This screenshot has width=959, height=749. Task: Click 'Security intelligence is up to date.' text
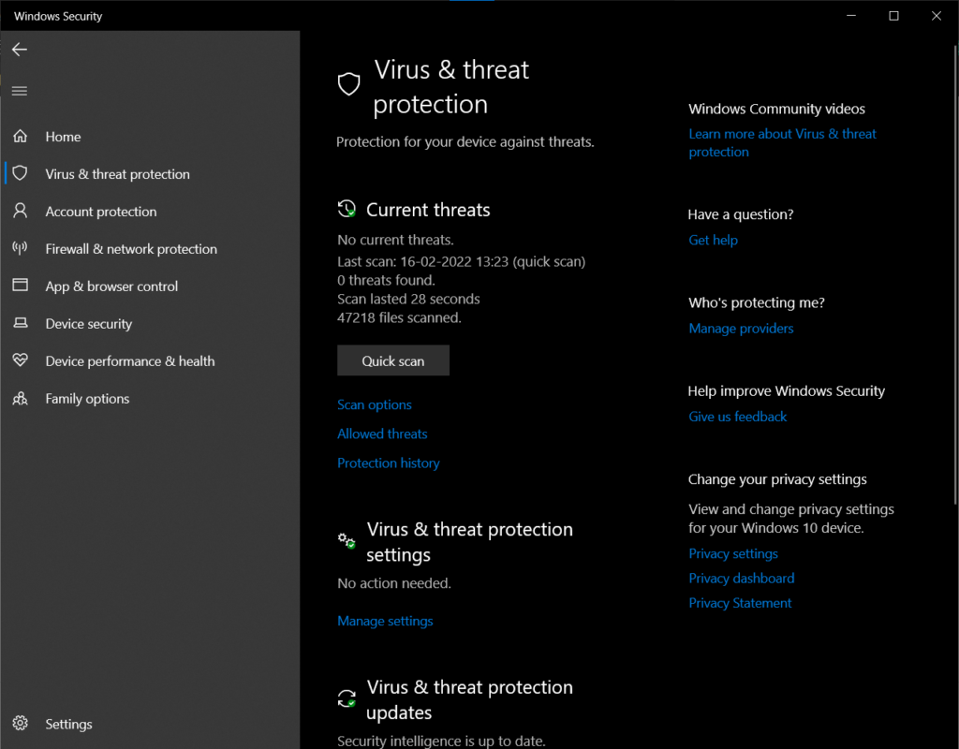pos(442,742)
